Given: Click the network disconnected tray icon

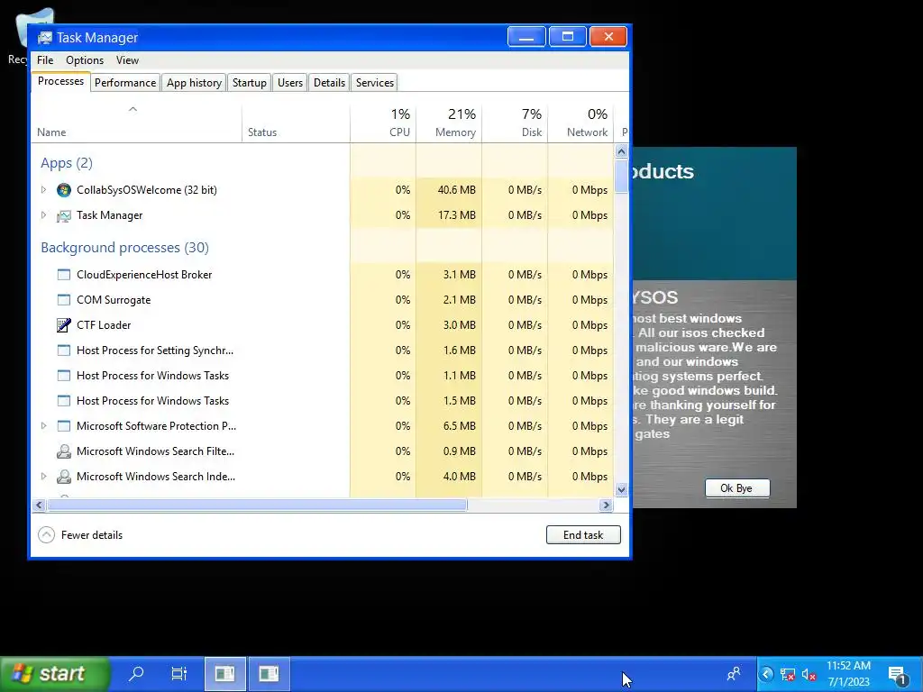Looking at the screenshot, I should tap(788, 674).
